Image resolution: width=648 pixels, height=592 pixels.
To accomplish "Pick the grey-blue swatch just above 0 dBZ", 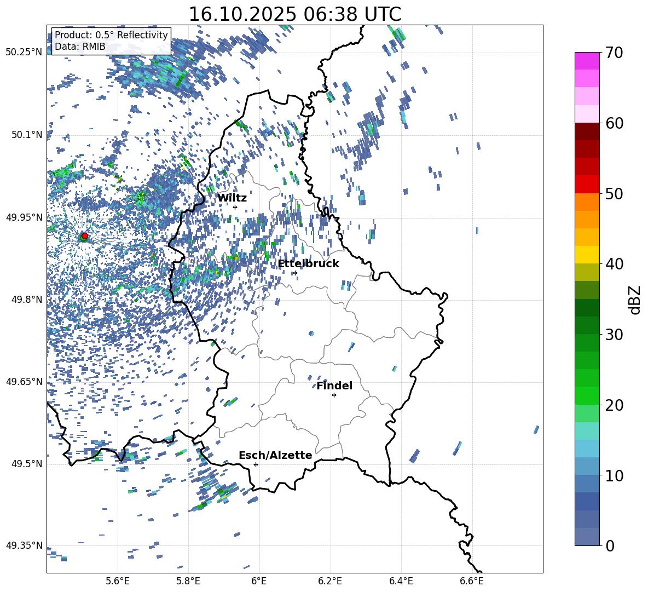I will (x=587, y=537).
